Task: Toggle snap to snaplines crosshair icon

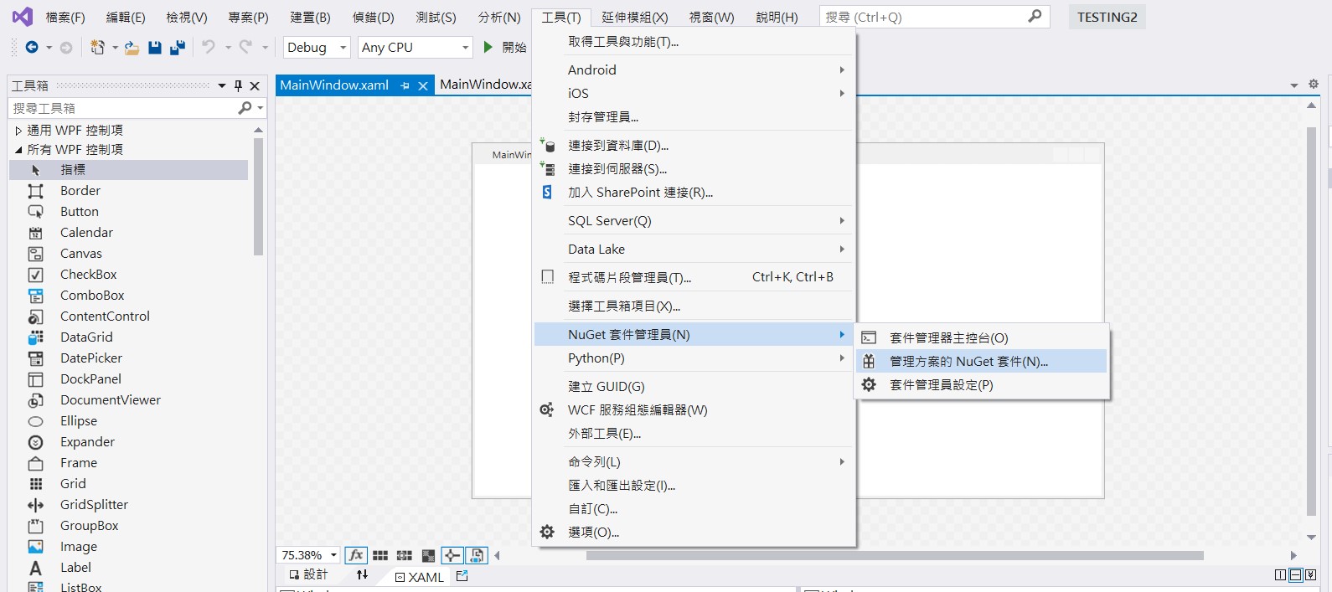Action: [452, 555]
